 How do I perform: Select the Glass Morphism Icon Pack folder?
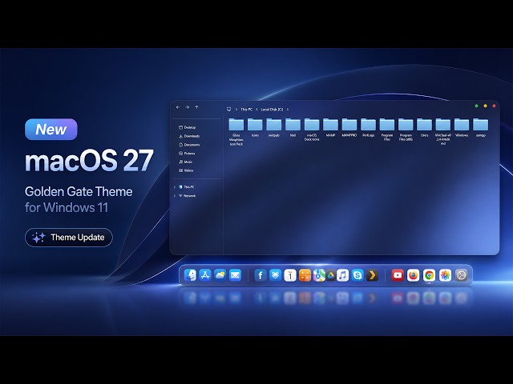point(236,132)
